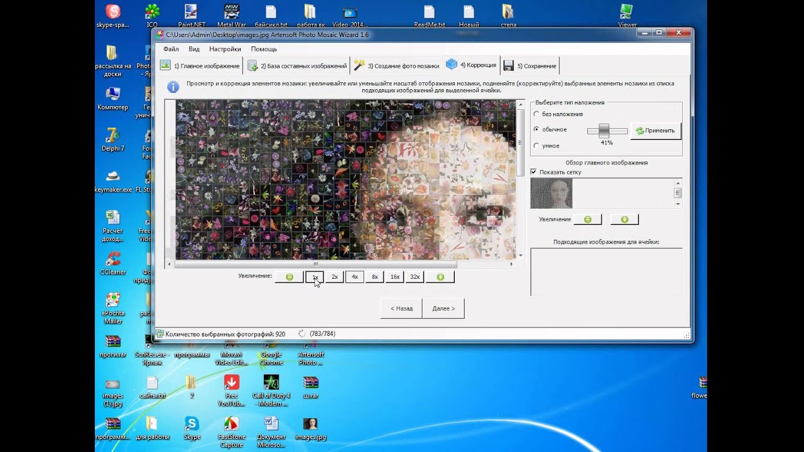Select the Viewer desktop icon
This screenshot has width=804, height=452.
click(x=627, y=16)
